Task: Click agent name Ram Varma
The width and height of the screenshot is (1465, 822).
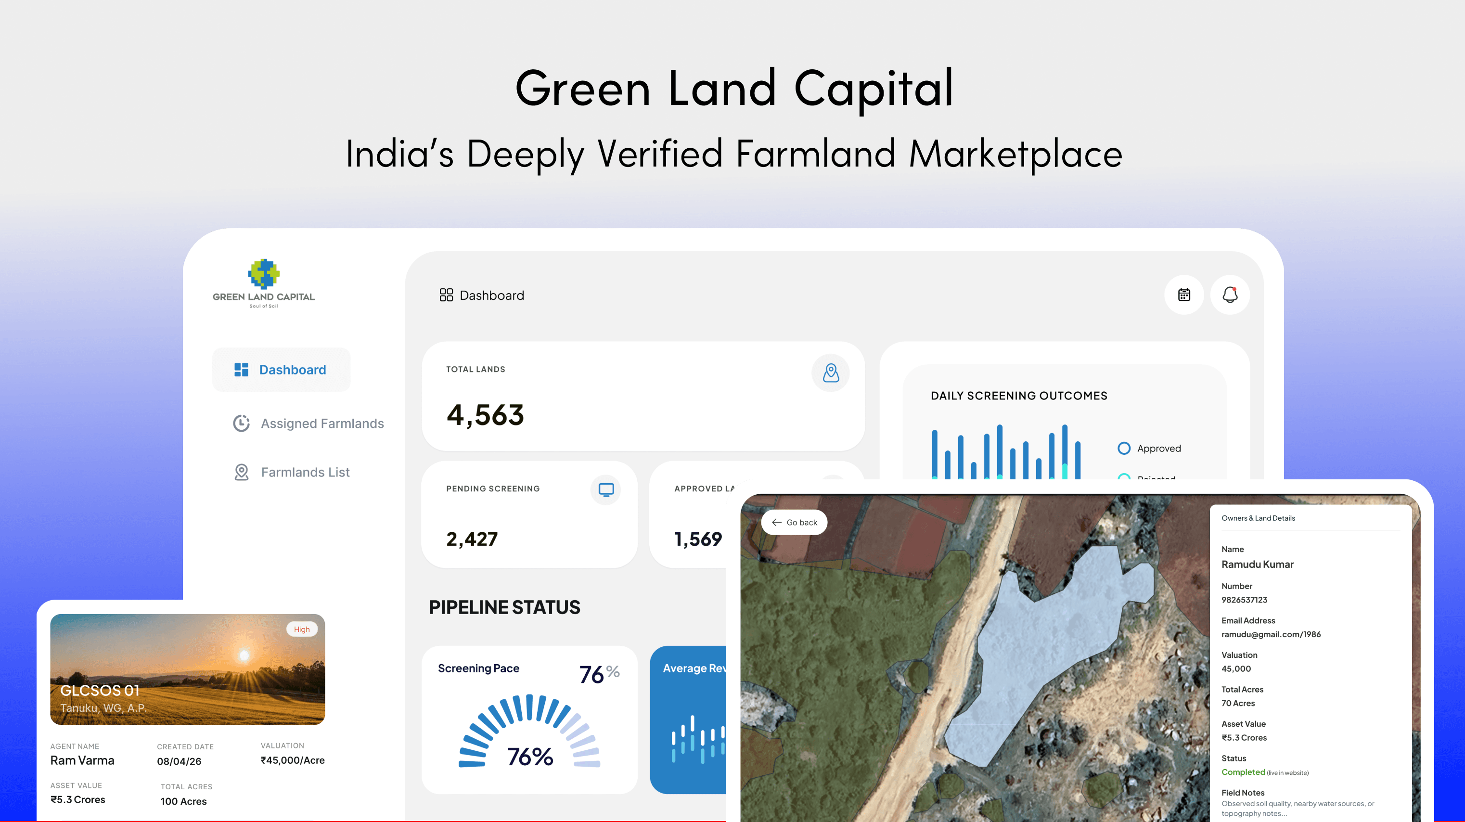Action: click(x=82, y=760)
